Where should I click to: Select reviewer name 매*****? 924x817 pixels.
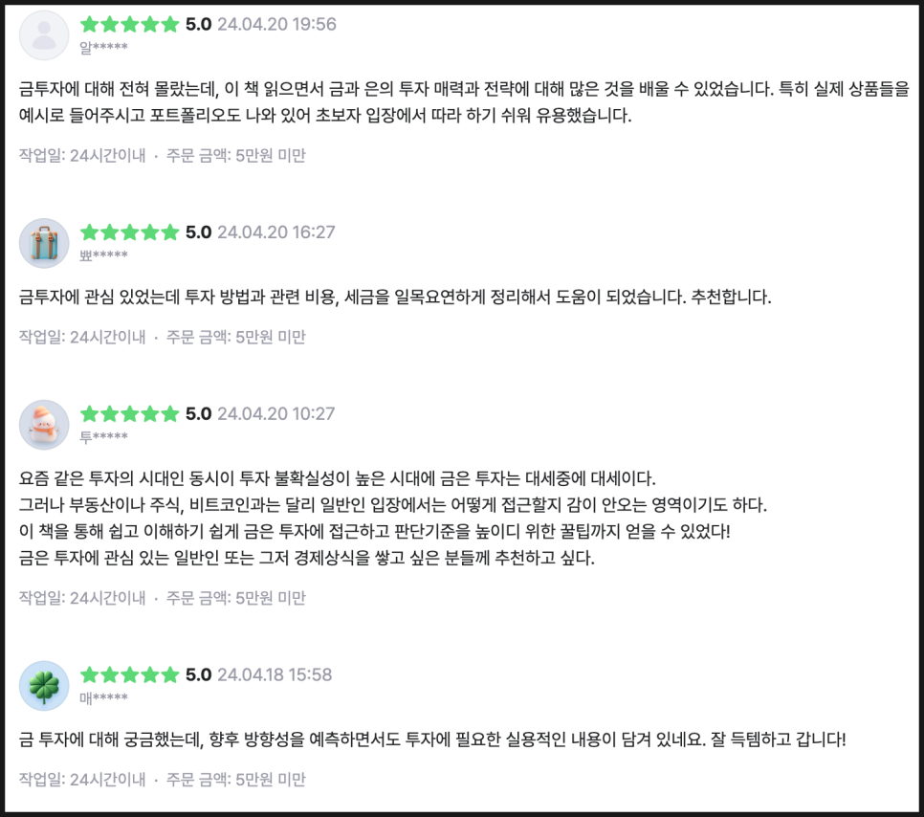103,698
